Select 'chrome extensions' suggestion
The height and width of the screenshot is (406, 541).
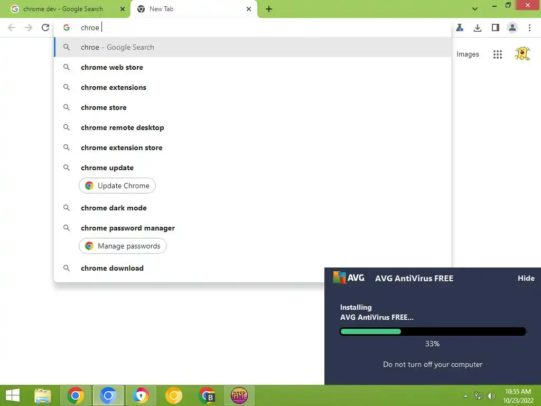[x=253, y=87]
